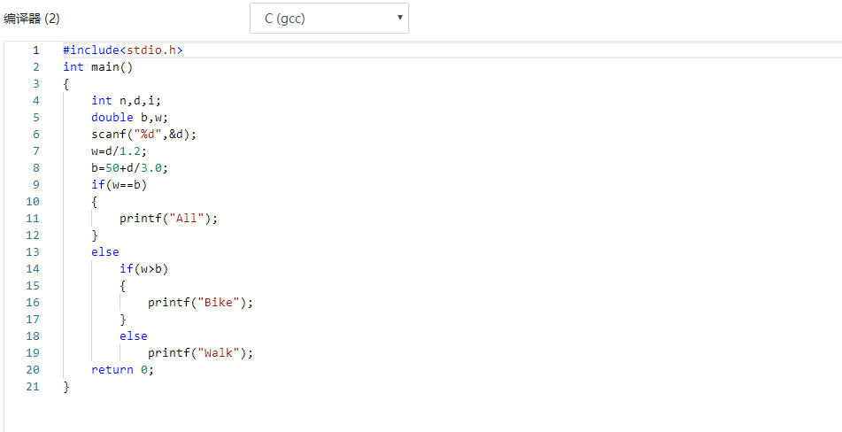Click the return 0; line
The height and width of the screenshot is (432, 842).
pos(122,370)
